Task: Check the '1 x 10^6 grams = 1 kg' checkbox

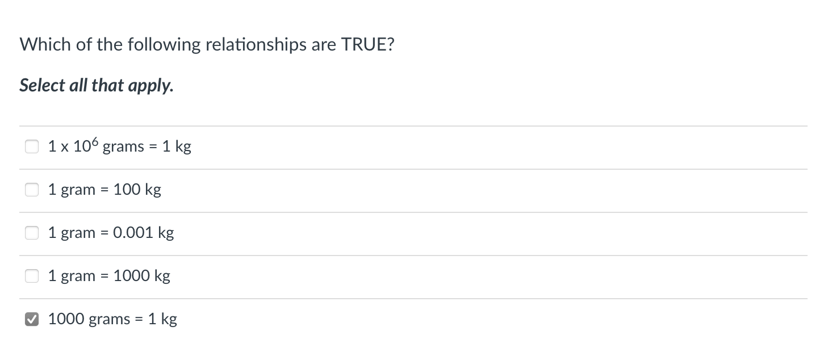Action: tap(32, 146)
